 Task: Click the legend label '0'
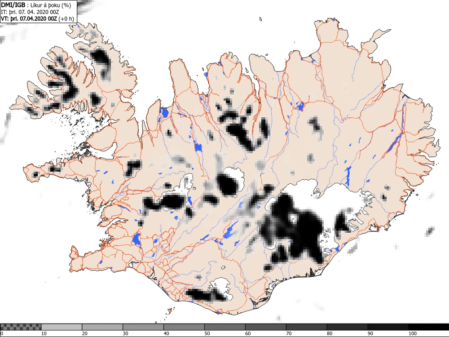point(1,333)
